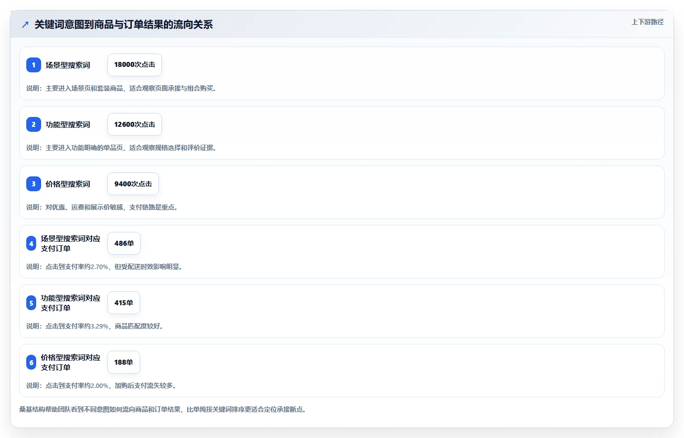Click the 415单 value chip
This screenshot has height=438, width=684.
pos(124,303)
